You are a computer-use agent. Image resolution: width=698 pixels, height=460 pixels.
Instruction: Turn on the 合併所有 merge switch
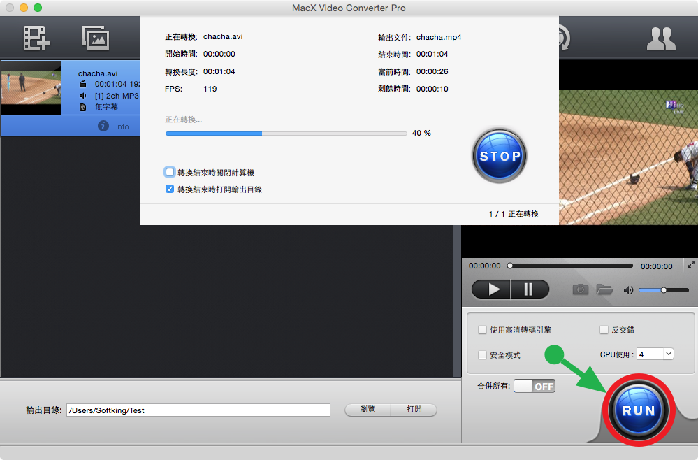(535, 386)
